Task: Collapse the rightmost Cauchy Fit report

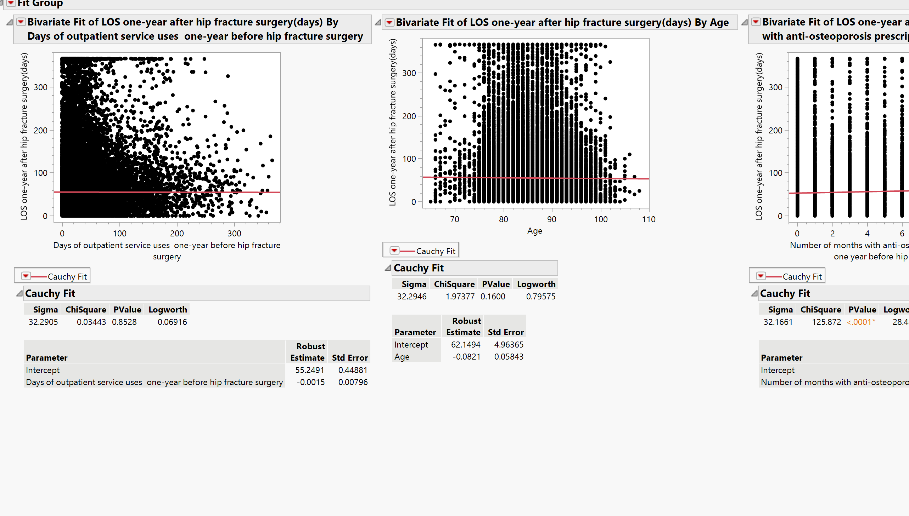Action: click(754, 293)
